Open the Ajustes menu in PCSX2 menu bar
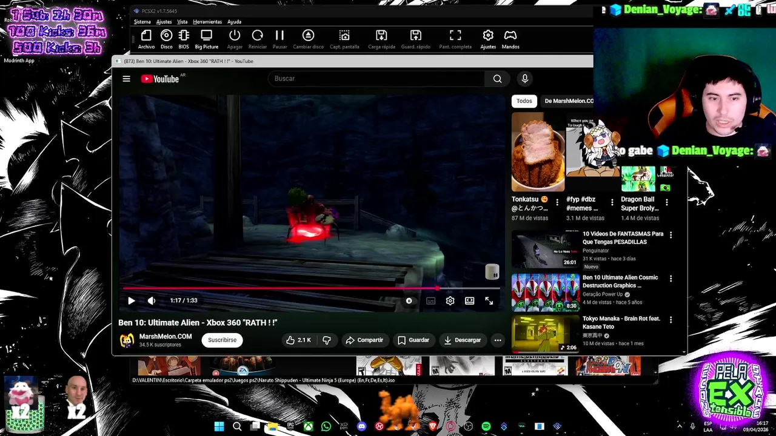The height and width of the screenshot is (436, 776). pos(164,22)
